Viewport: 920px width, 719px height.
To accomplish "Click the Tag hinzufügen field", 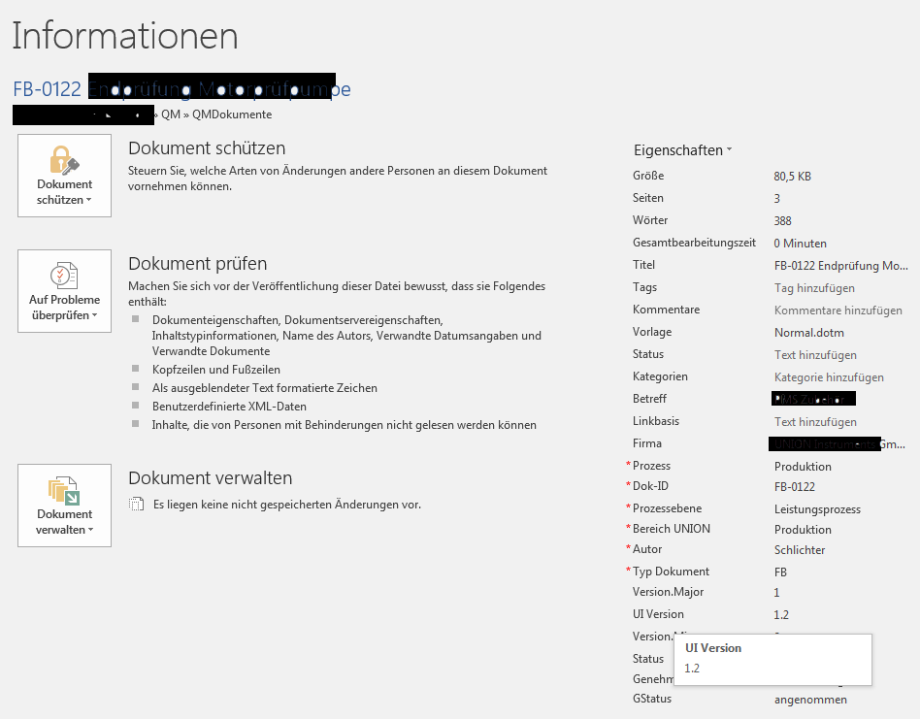I will pyautogui.click(x=814, y=288).
